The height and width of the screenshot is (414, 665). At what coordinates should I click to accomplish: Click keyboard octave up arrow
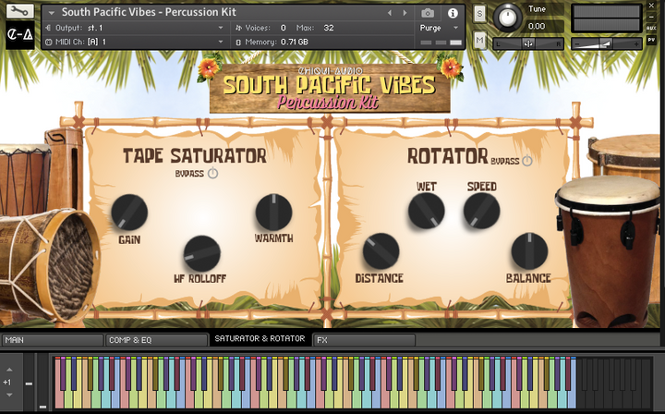(9, 370)
